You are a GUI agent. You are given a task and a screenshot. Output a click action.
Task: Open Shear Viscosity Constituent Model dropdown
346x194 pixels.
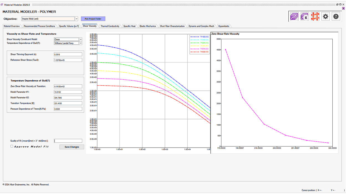81,40
